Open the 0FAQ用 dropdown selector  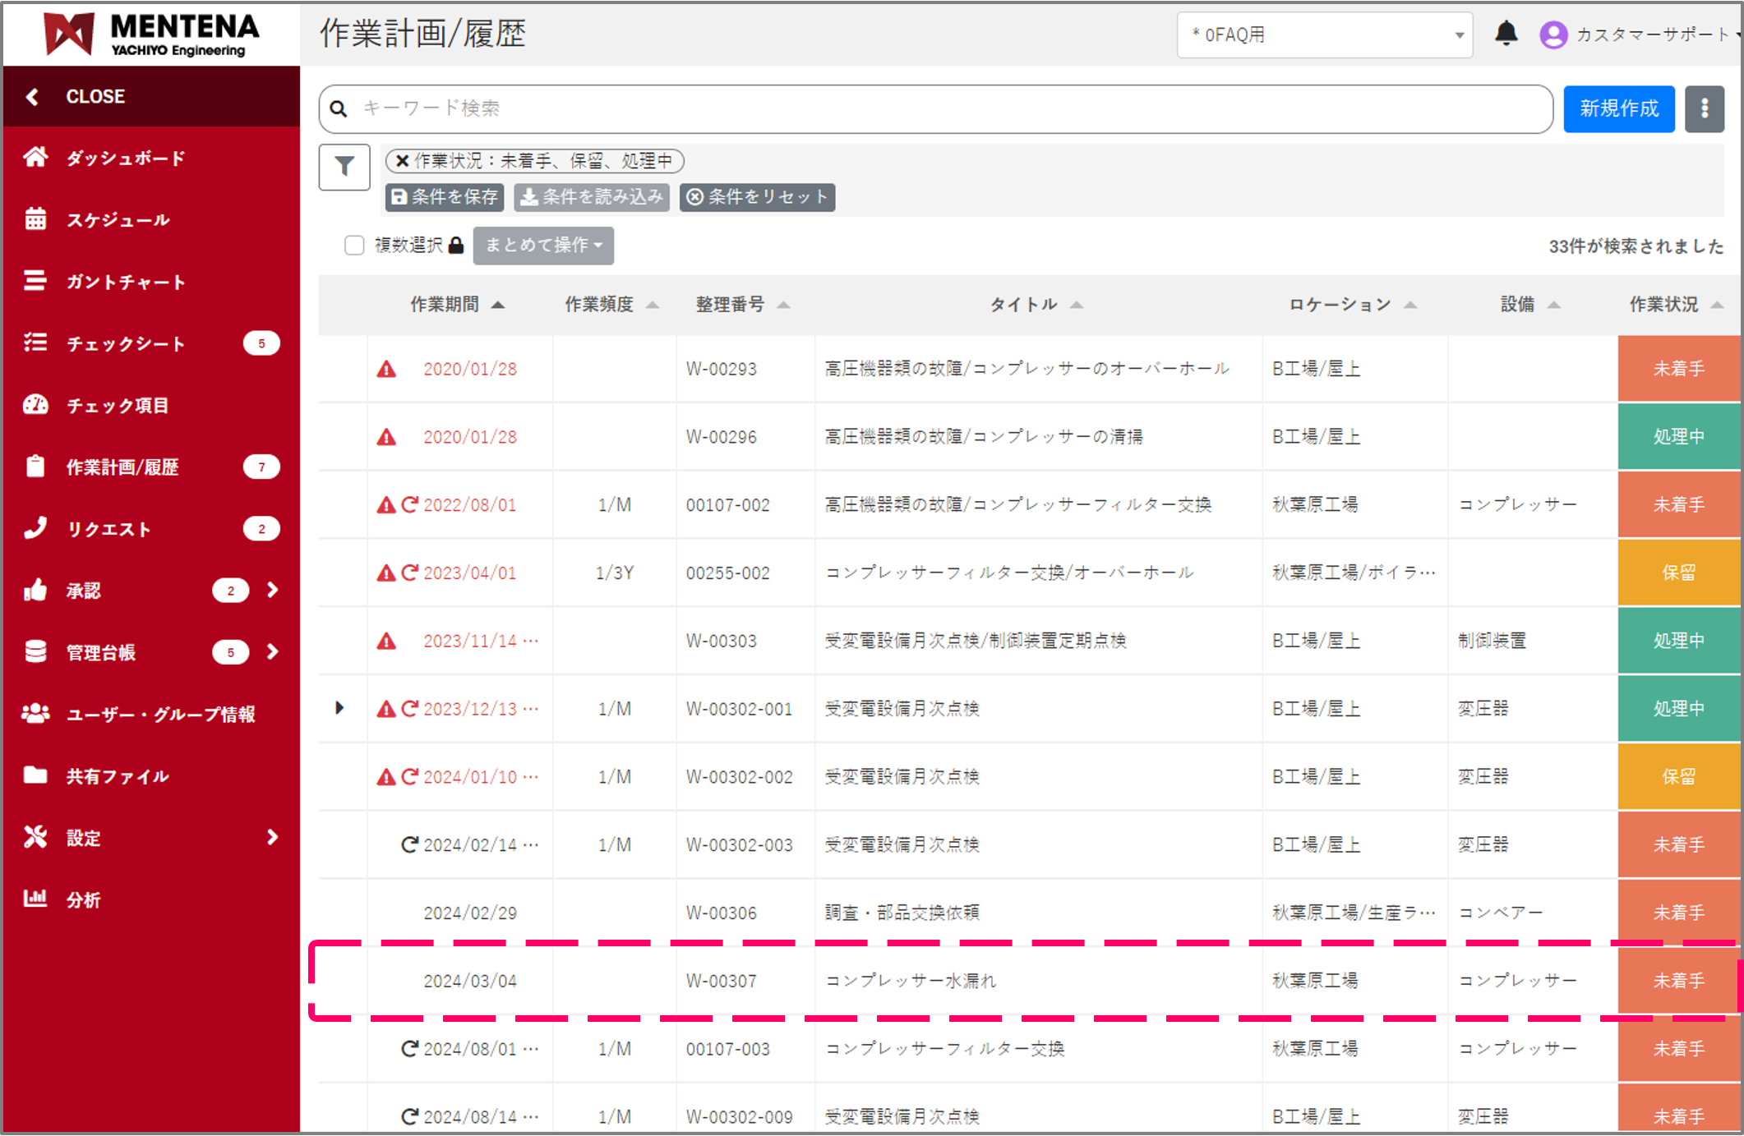tap(1324, 34)
